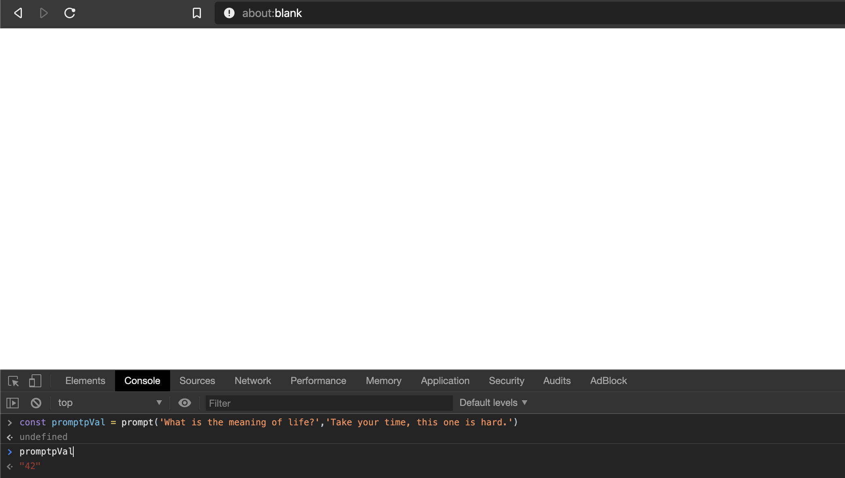Collapse the Default levels filter menu

point(493,402)
